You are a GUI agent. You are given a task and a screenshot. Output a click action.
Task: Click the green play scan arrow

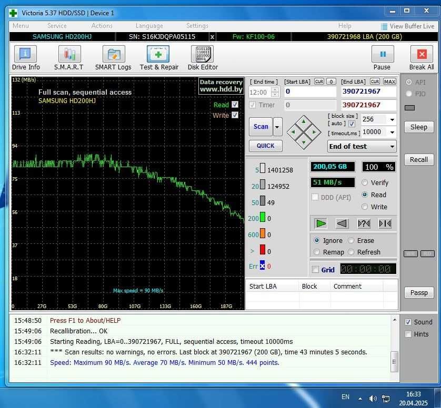click(x=321, y=223)
